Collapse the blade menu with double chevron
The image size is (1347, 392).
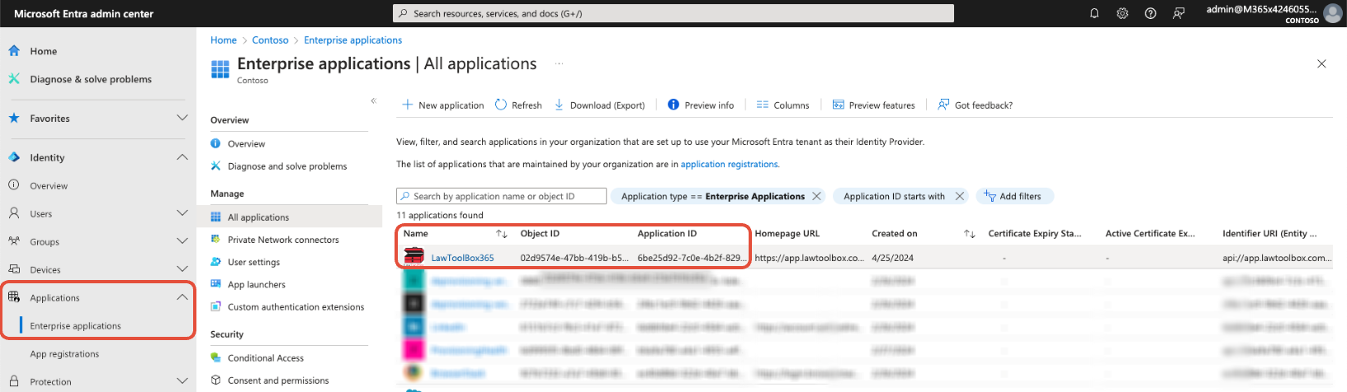click(x=373, y=100)
